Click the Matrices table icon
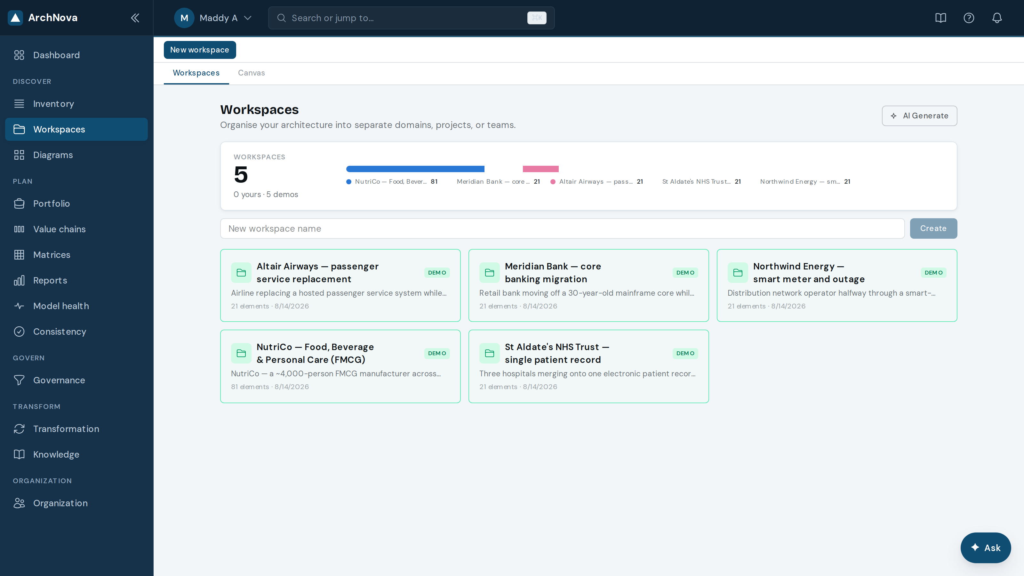 coord(19,255)
